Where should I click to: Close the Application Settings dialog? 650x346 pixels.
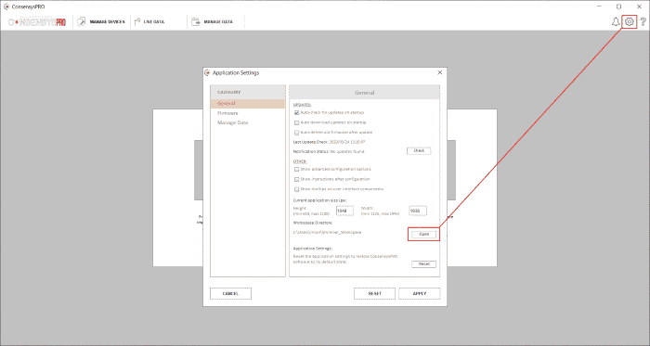440,72
